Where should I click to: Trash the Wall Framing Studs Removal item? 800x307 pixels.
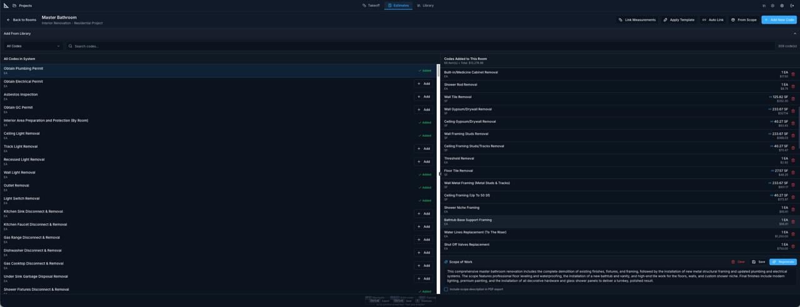[793, 135]
